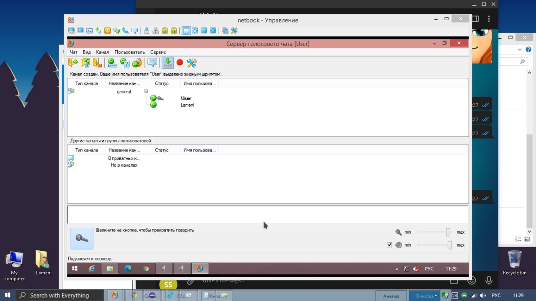The height and width of the screenshot is (301, 536).
Task: Click the help question-mark icon in right window
Action: point(528,49)
